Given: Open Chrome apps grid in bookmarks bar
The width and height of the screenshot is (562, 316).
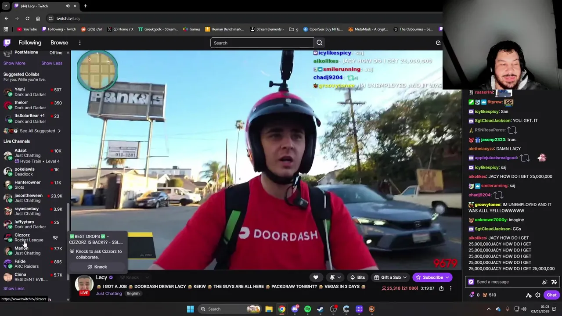Looking at the screenshot, I should click(x=6, y=29).
